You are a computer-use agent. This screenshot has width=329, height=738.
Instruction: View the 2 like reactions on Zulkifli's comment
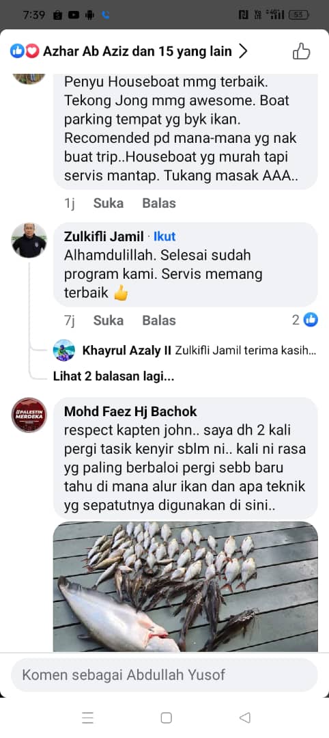click(305, 320)
